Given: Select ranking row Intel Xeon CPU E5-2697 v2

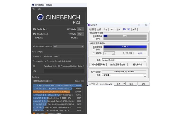Looking at the screenshot, I should point(57,104).
